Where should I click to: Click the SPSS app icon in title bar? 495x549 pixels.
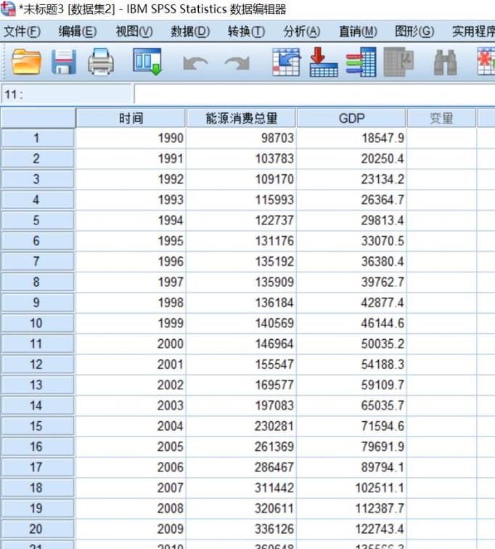click(x=8, y=9)
